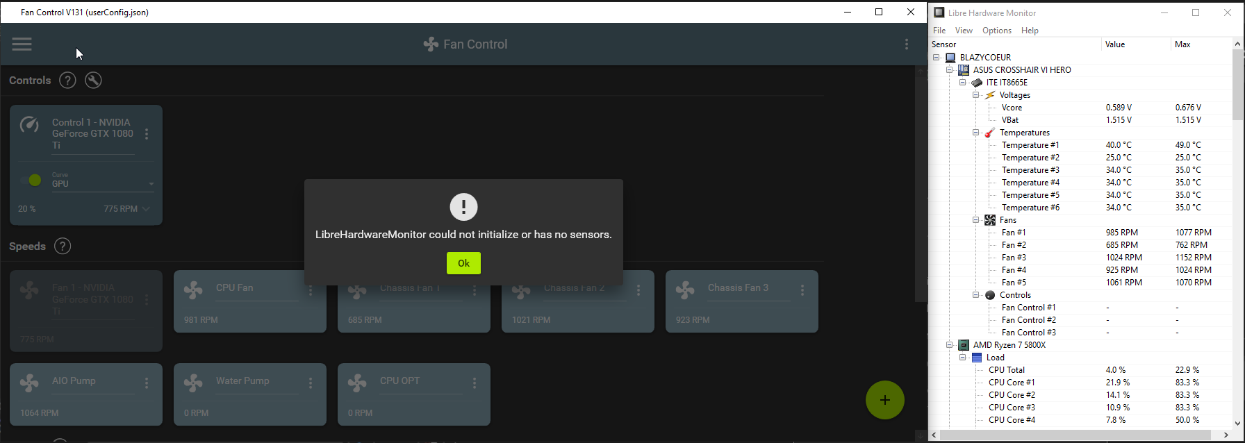Collapse the BLAZYCOEUR tree node
Viewport: 1245px width, 443px height.
(x=937, y=58)
